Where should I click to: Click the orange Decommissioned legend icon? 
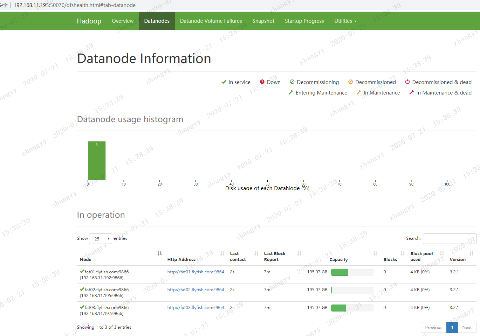point(350,82)
